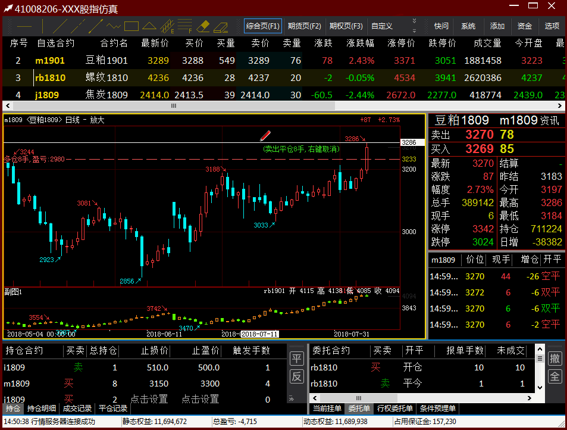Open the 成交记录 tab

coord(77,409)
